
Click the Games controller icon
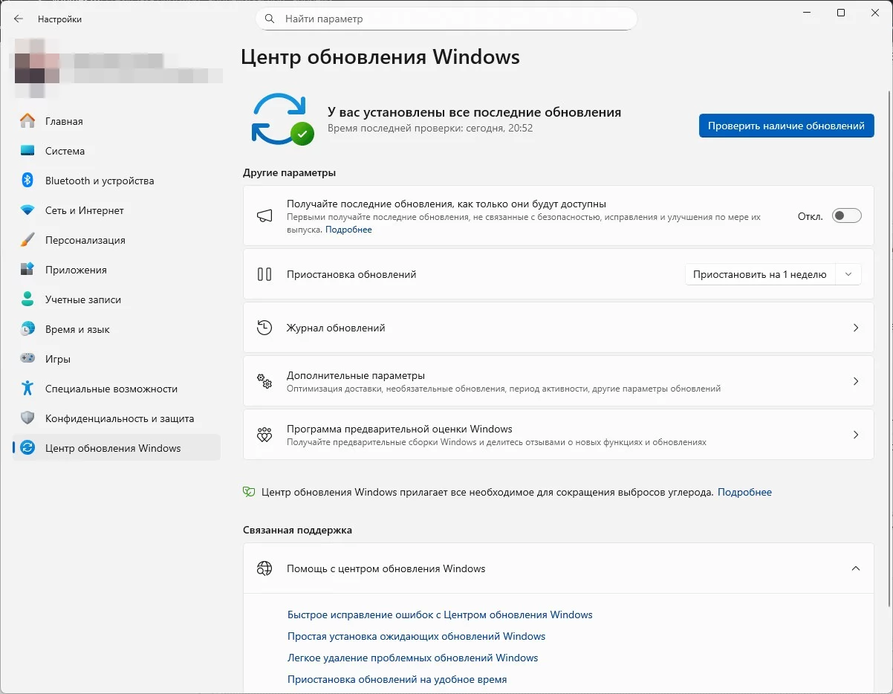pos(27,359)
